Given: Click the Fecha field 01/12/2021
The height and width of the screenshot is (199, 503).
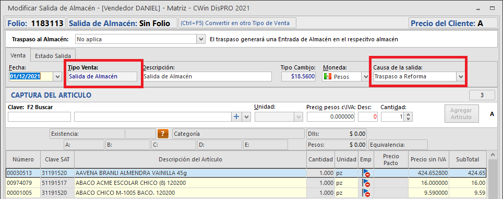Looking at the screenshot, I should point(31,77).
